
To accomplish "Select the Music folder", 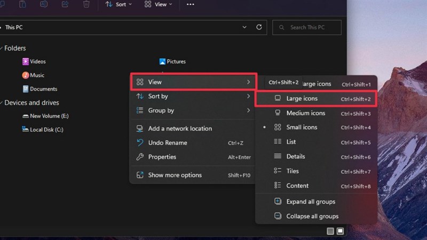I will tap(33, 75).
